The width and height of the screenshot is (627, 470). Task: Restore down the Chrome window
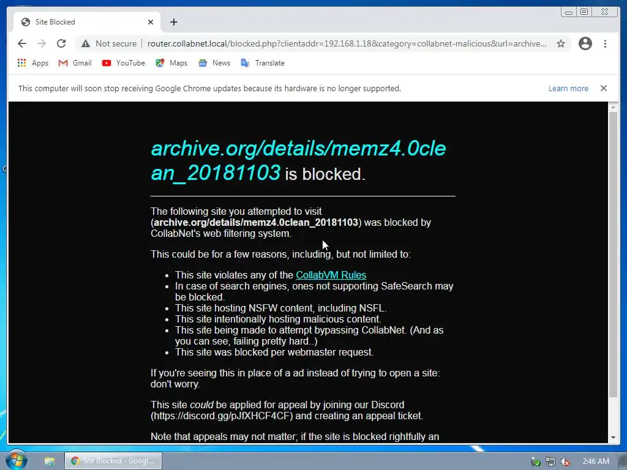click(584, 12)
